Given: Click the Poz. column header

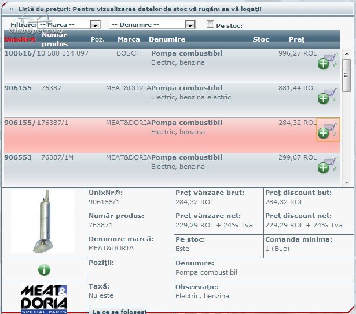Looking at the screenshot, I should pos(98,39).
